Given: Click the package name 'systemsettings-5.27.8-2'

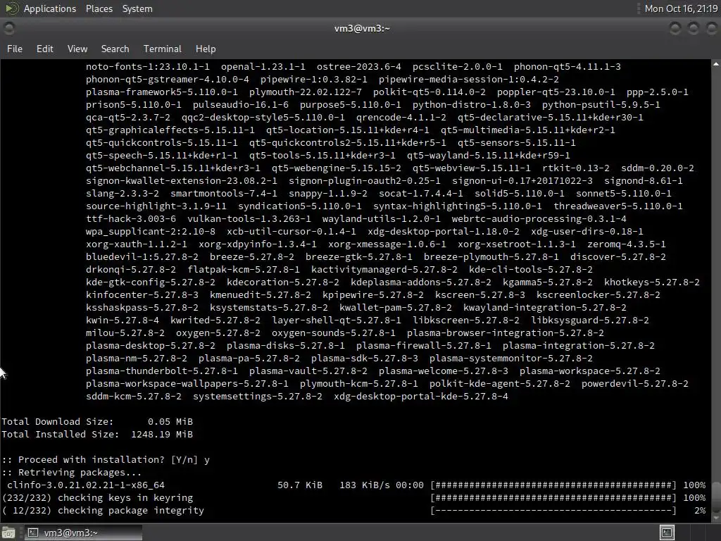Looking at the screenshot, I should coord(258,397).
